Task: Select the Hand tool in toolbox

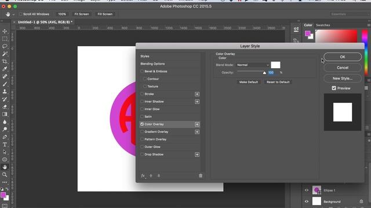Action: 5,167
